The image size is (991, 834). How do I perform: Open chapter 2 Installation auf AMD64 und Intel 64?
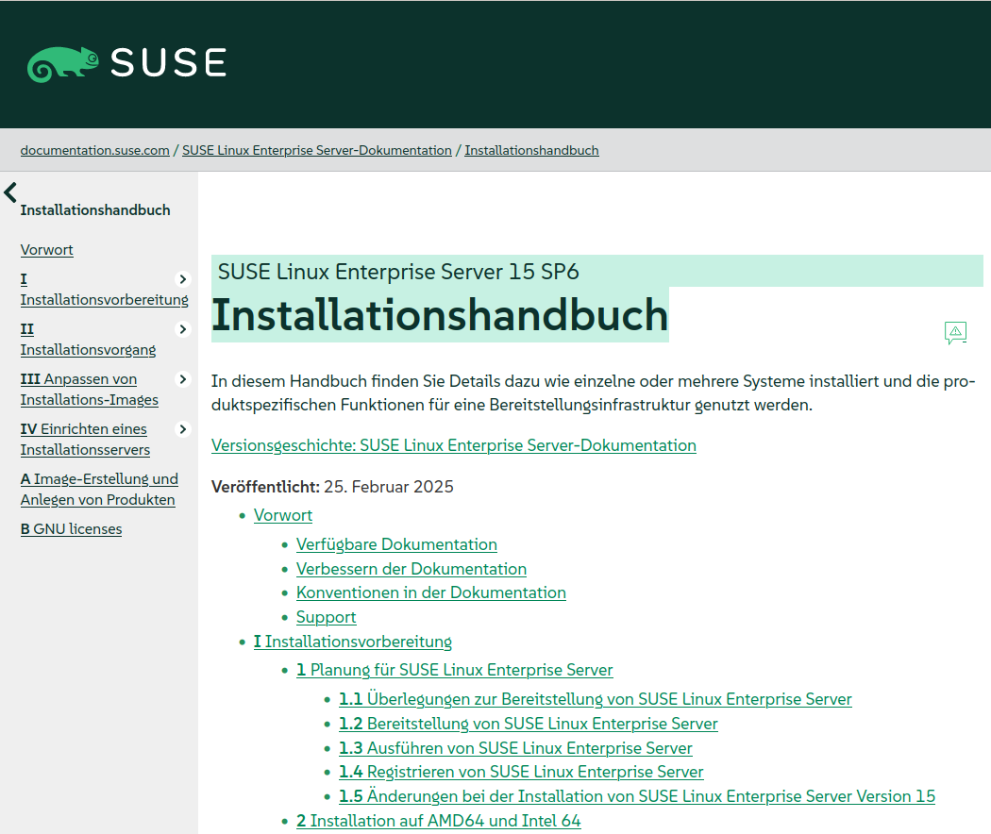437,820
